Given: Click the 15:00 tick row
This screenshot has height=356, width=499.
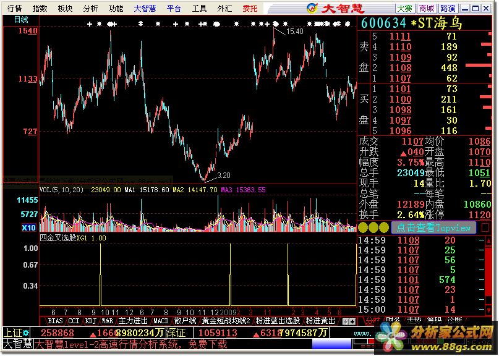Looking at the screenshot, I should pyautogui.click(x=421, y=309).
